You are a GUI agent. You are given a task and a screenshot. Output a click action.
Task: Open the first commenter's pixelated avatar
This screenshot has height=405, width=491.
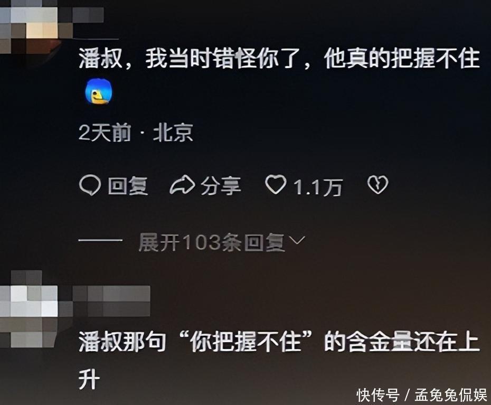[29, 26]
